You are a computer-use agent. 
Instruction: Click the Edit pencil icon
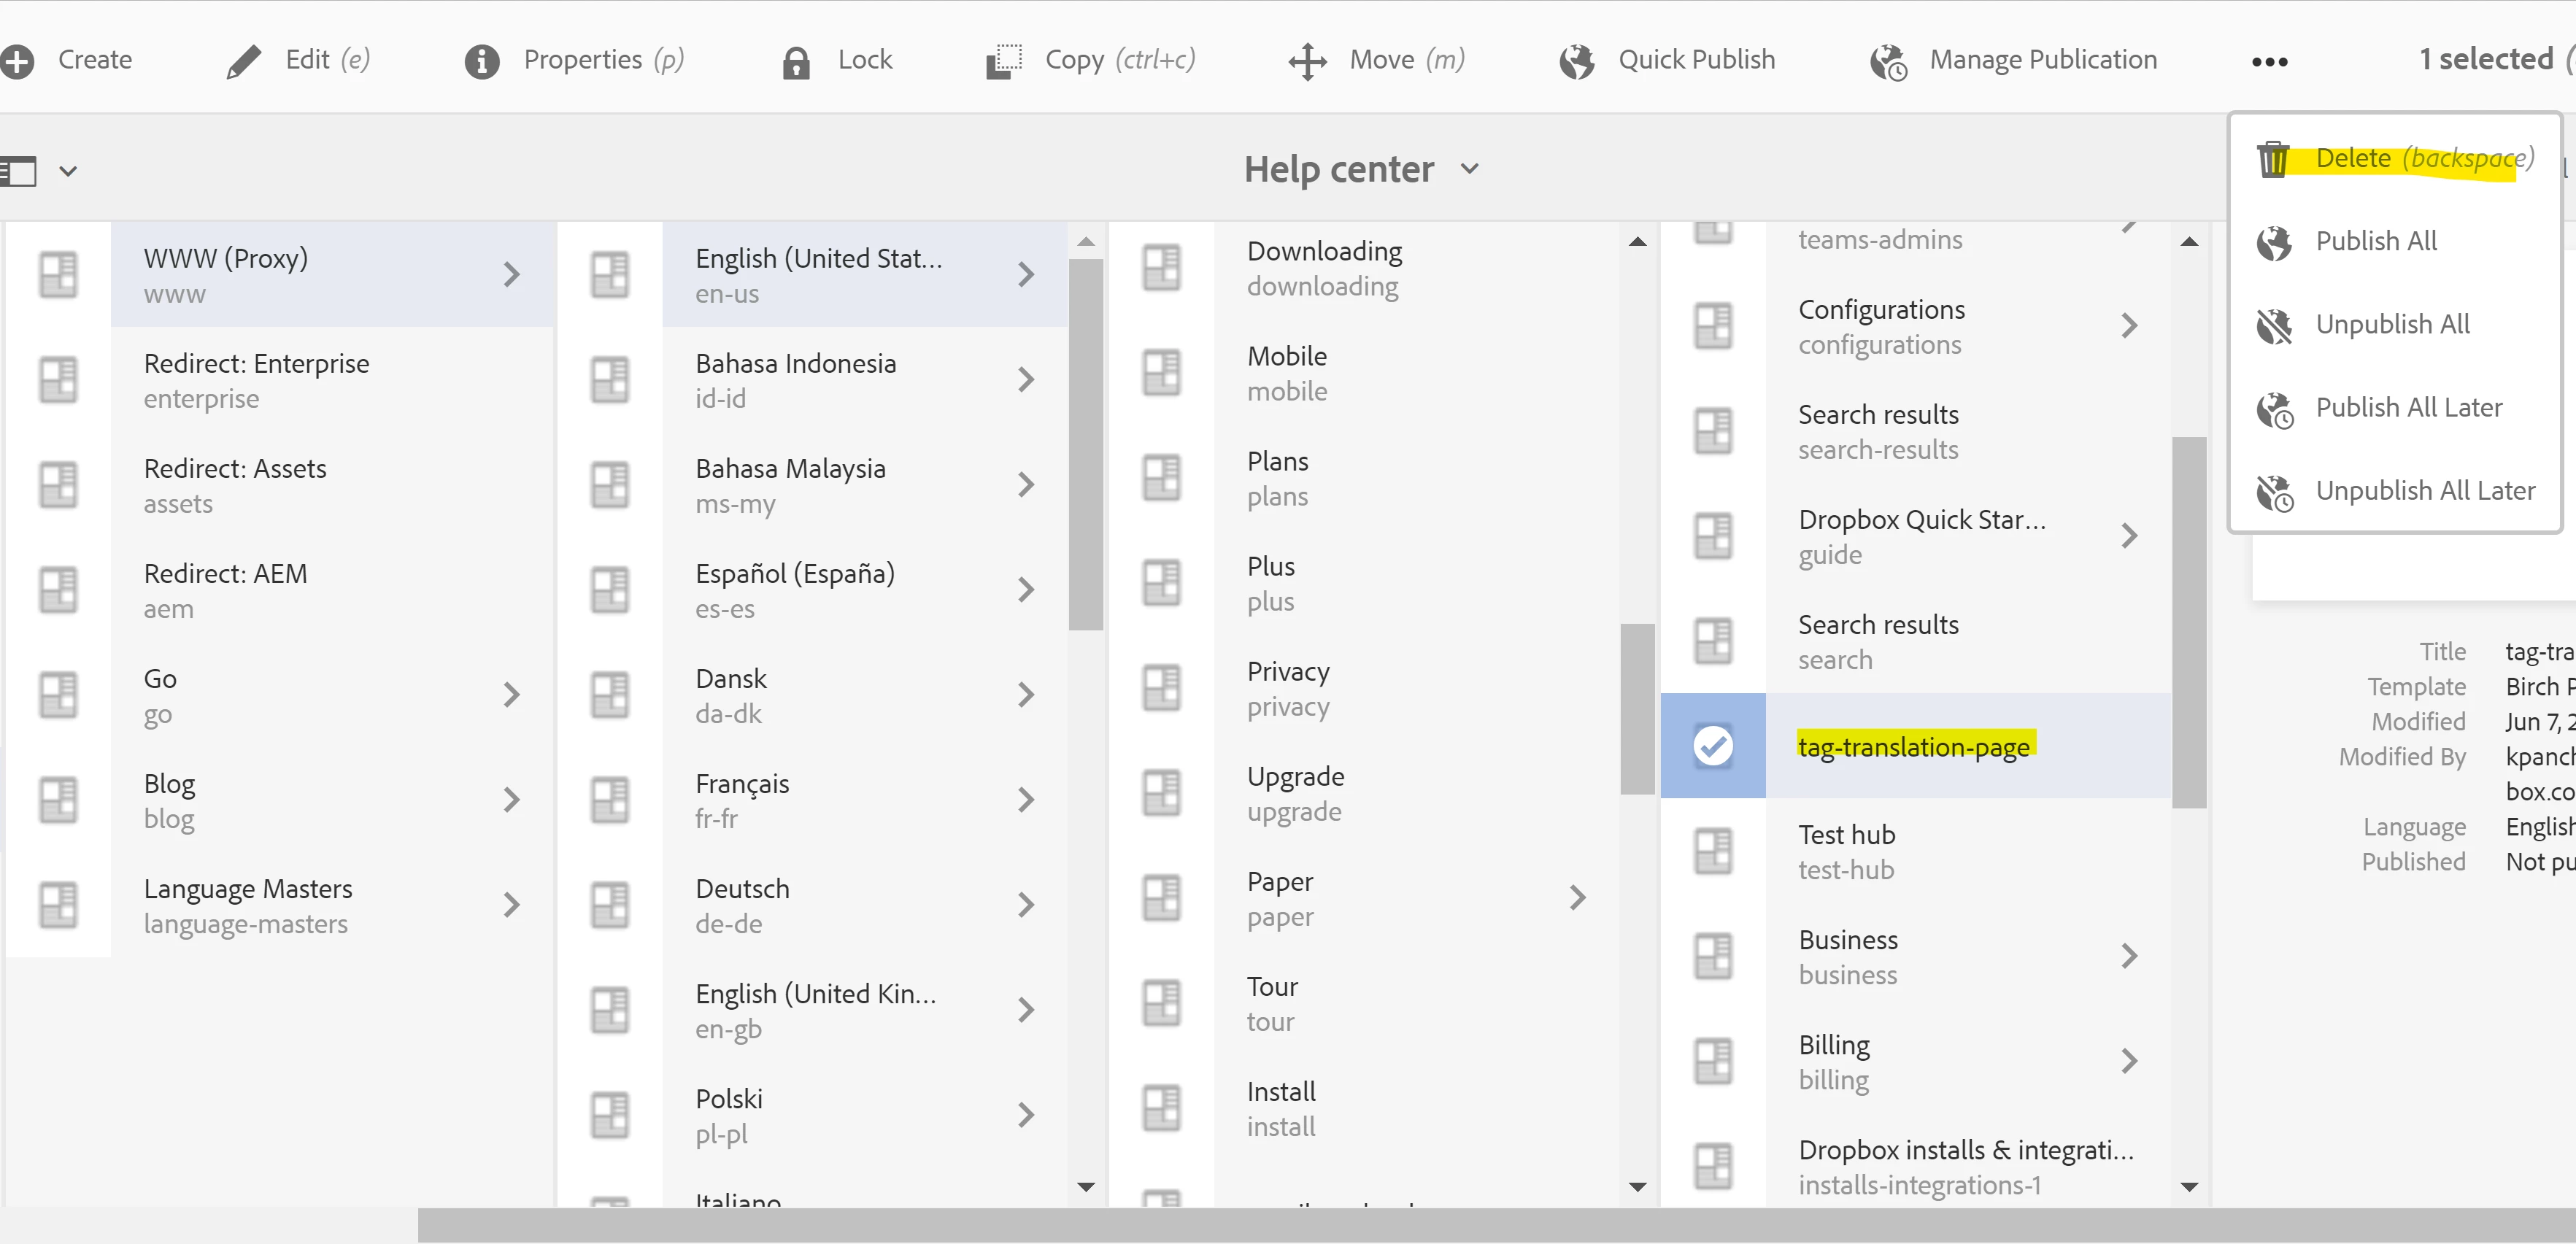pyautogui.click(x=243, y=61)
